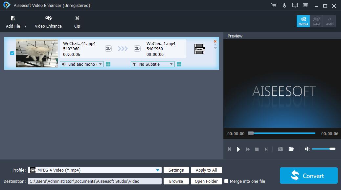341x190 pixels.
Task: Take a snapshot with camera icon
Action: [280, 149]
